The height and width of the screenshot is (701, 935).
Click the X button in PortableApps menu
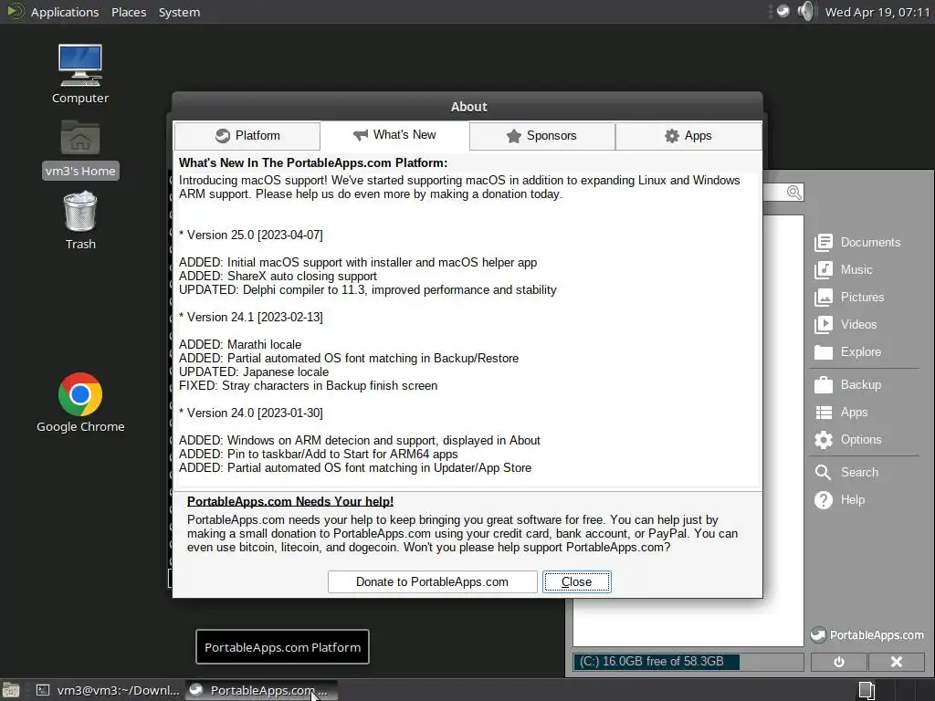896,662
